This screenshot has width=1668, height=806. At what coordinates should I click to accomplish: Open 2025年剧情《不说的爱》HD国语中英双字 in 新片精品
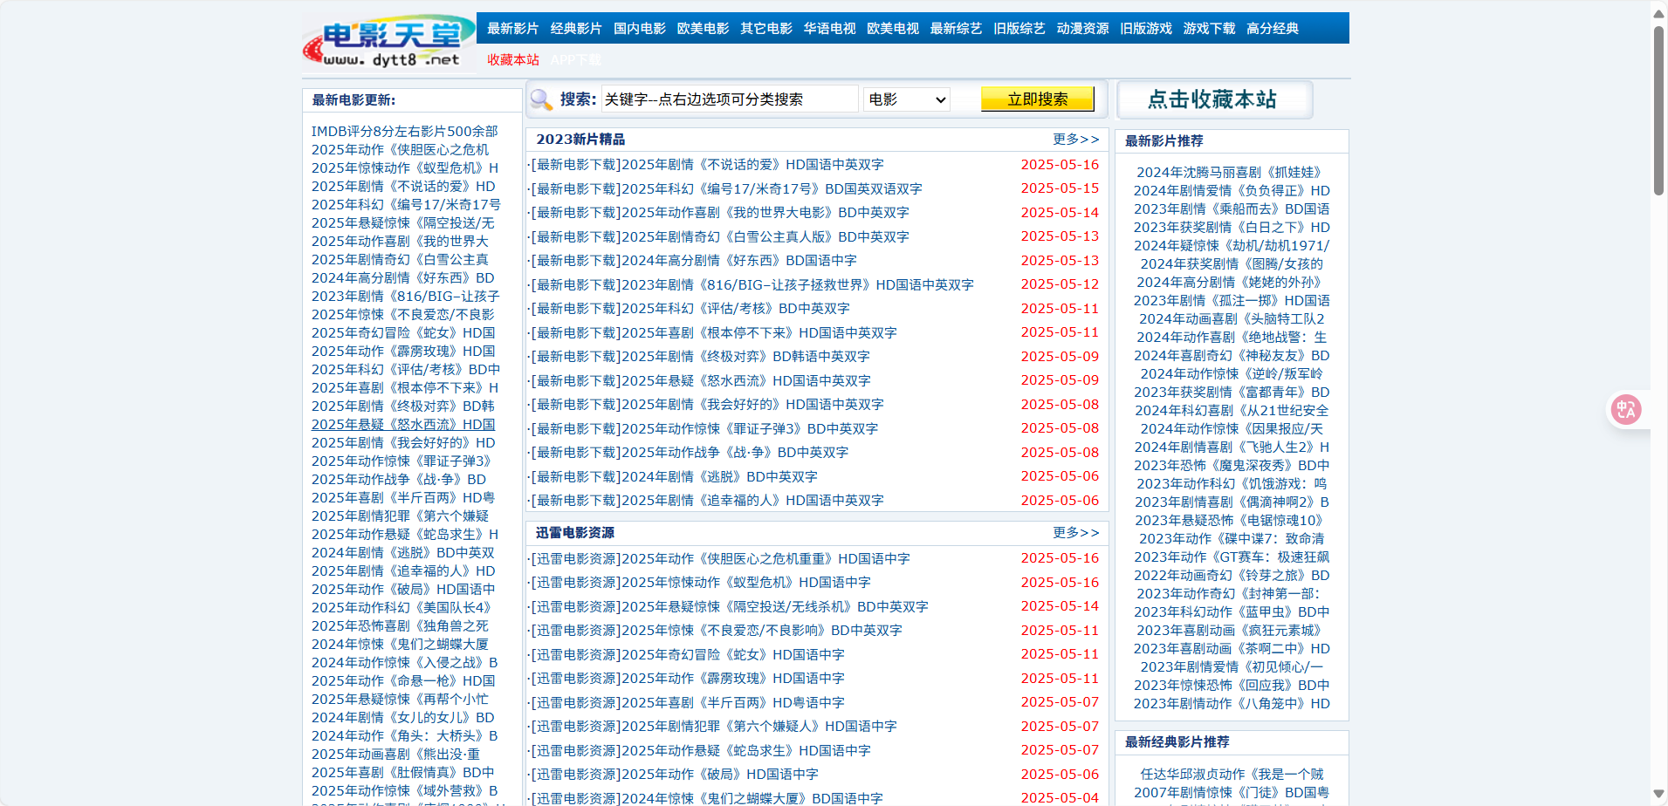coord(752,165)
